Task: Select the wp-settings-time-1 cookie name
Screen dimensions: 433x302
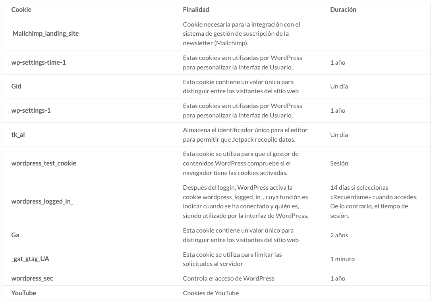Action: pyautogui.click(x=39, y=63)
